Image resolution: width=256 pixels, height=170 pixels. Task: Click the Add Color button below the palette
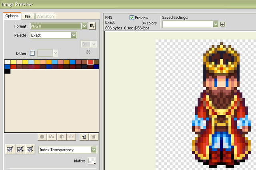click(x=84, y=137)
